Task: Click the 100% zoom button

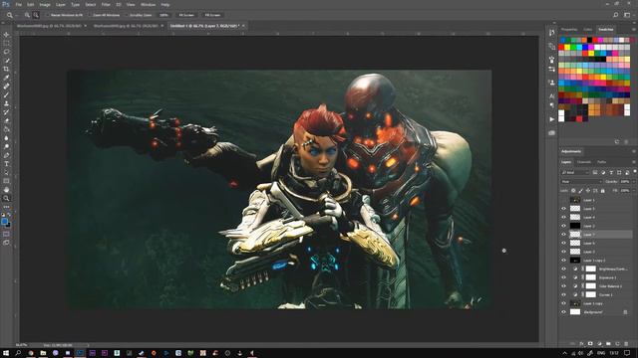Action: (x=163, y=15)
